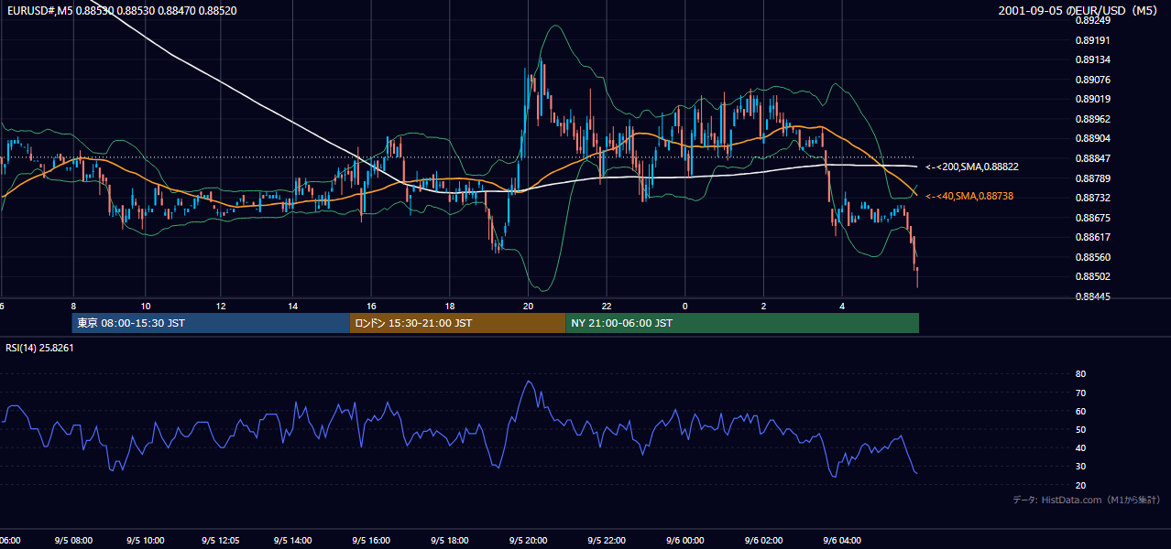This screenshot has height=549, width=1171.
Task: Click the 9/6 00:00 time axis label
Action: [684, 540]
